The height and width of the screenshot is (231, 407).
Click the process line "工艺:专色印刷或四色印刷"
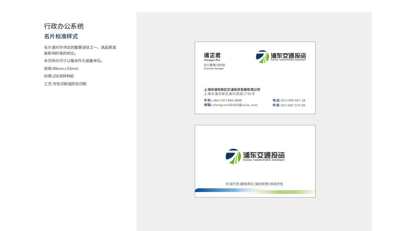coord(65,84)
